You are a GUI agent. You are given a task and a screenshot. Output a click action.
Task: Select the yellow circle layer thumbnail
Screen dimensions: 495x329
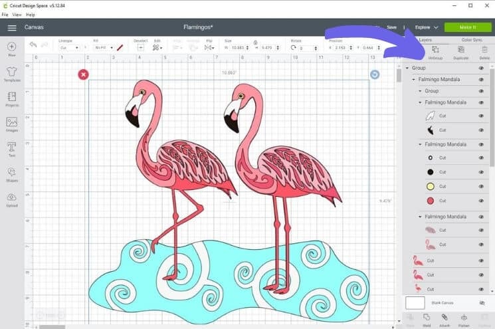click(x=431, y=186)
